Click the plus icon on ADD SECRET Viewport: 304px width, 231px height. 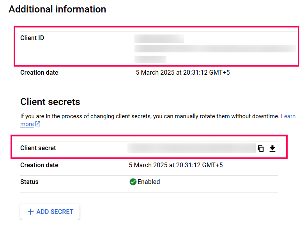(30, 212)
